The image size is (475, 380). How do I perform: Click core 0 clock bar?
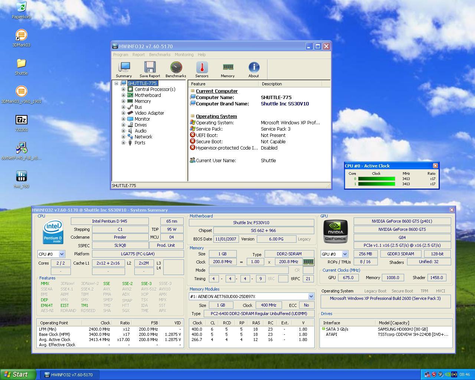[377, 179]
